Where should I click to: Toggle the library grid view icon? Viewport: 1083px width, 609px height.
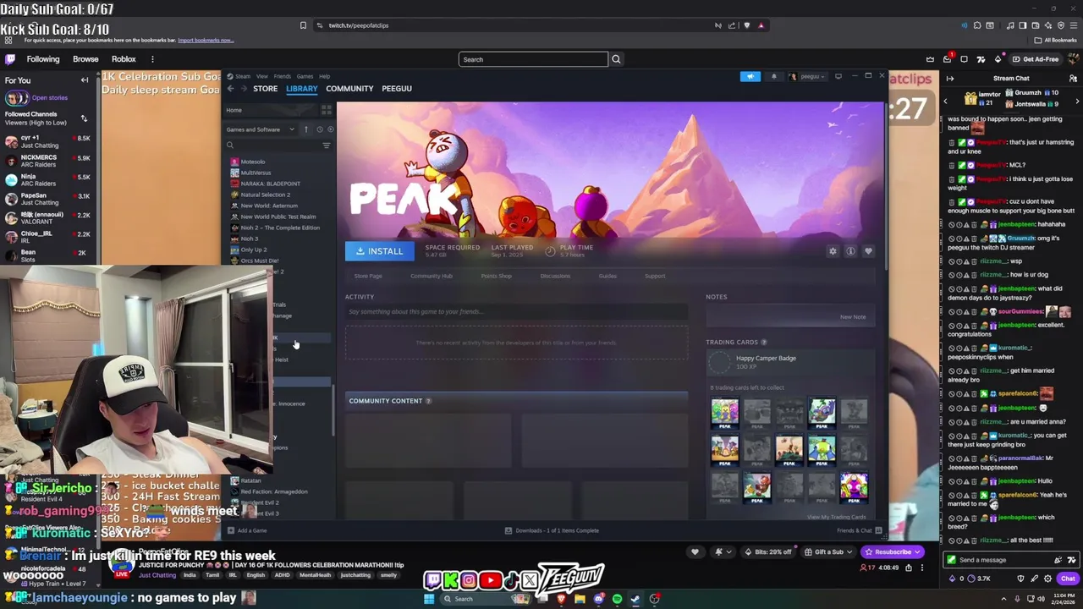327,110
